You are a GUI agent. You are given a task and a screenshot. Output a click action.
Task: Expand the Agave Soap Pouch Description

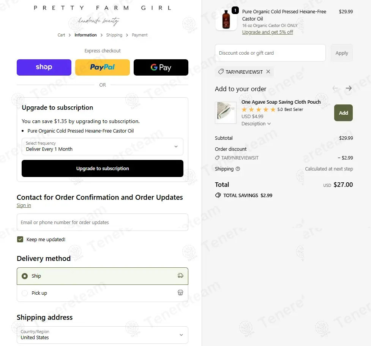pos(256,124)
